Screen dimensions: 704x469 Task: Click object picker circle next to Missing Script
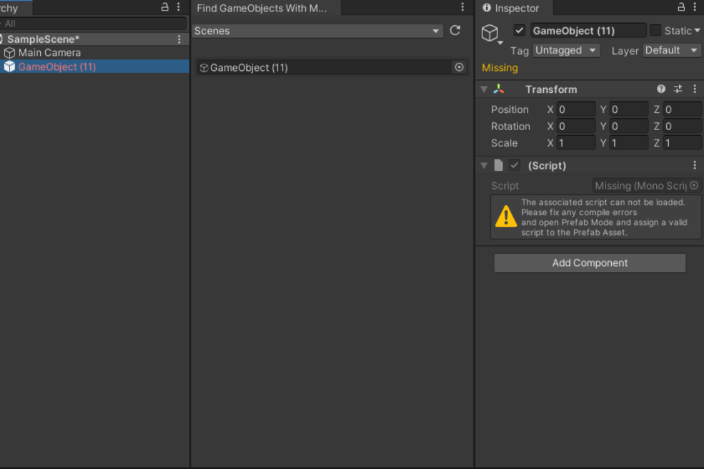[x=694, y=185]
